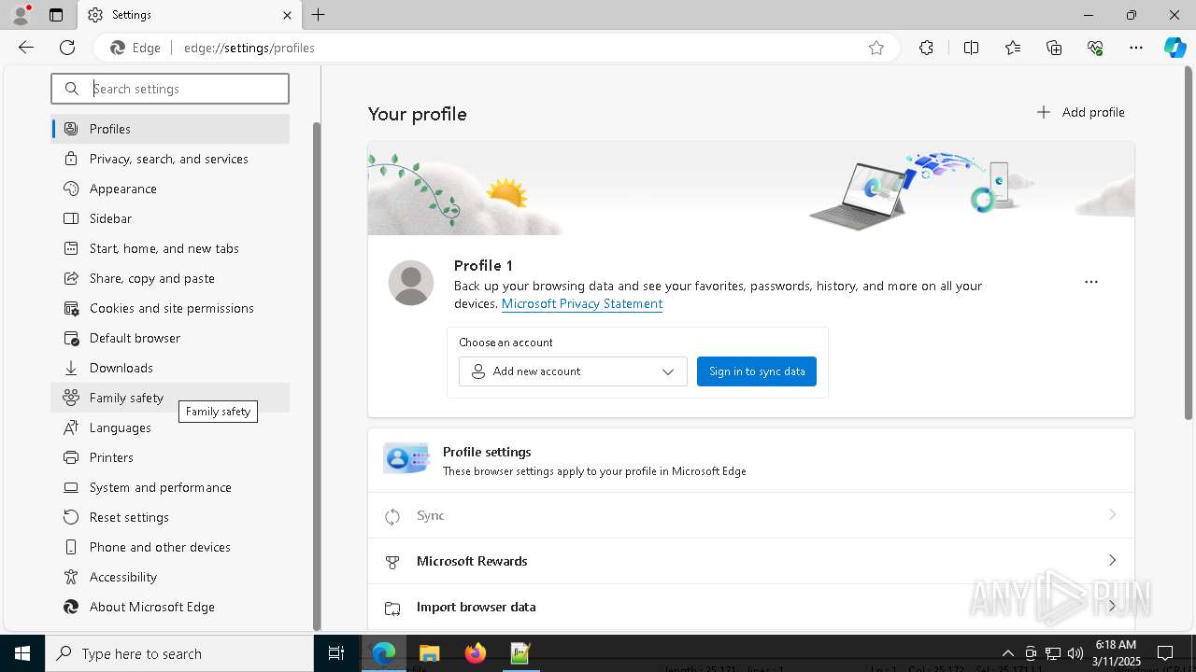Open Notepad++ from the taskbar
Screen dimensions: 1196x672
pyautogui.click(x=520, y=653)
